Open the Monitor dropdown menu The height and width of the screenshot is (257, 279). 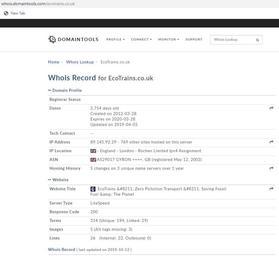168,40
